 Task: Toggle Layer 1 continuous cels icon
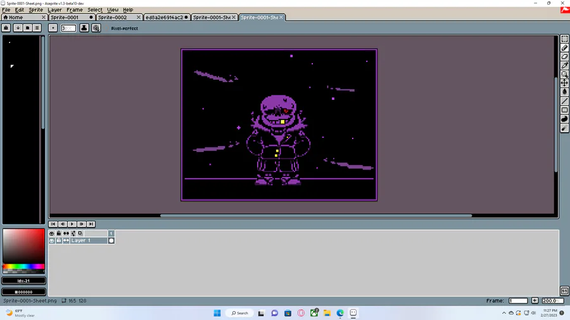[x=66, y=240]
